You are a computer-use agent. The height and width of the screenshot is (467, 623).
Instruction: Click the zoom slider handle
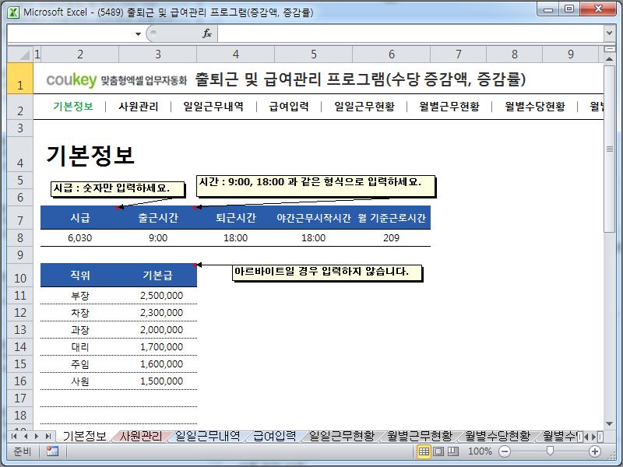(550, 451)
